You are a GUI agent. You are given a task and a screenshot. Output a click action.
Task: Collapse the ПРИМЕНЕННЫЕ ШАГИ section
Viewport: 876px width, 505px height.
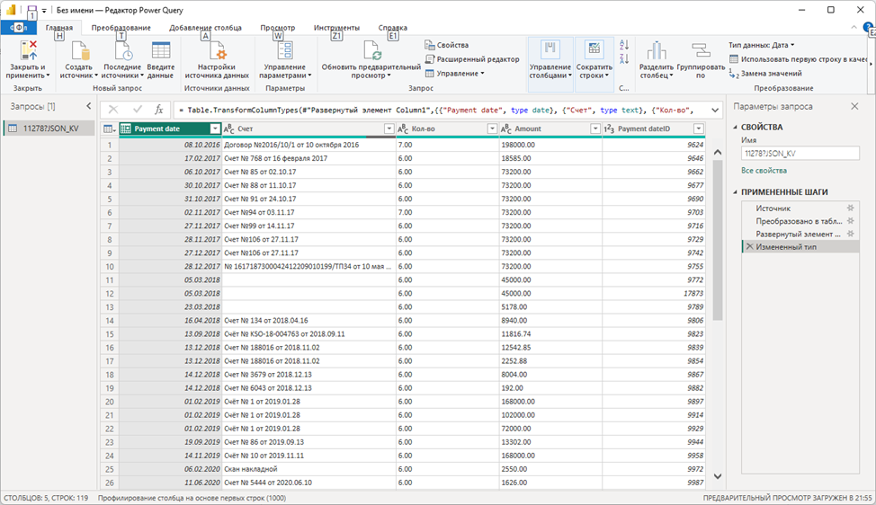tap(736, 192)
